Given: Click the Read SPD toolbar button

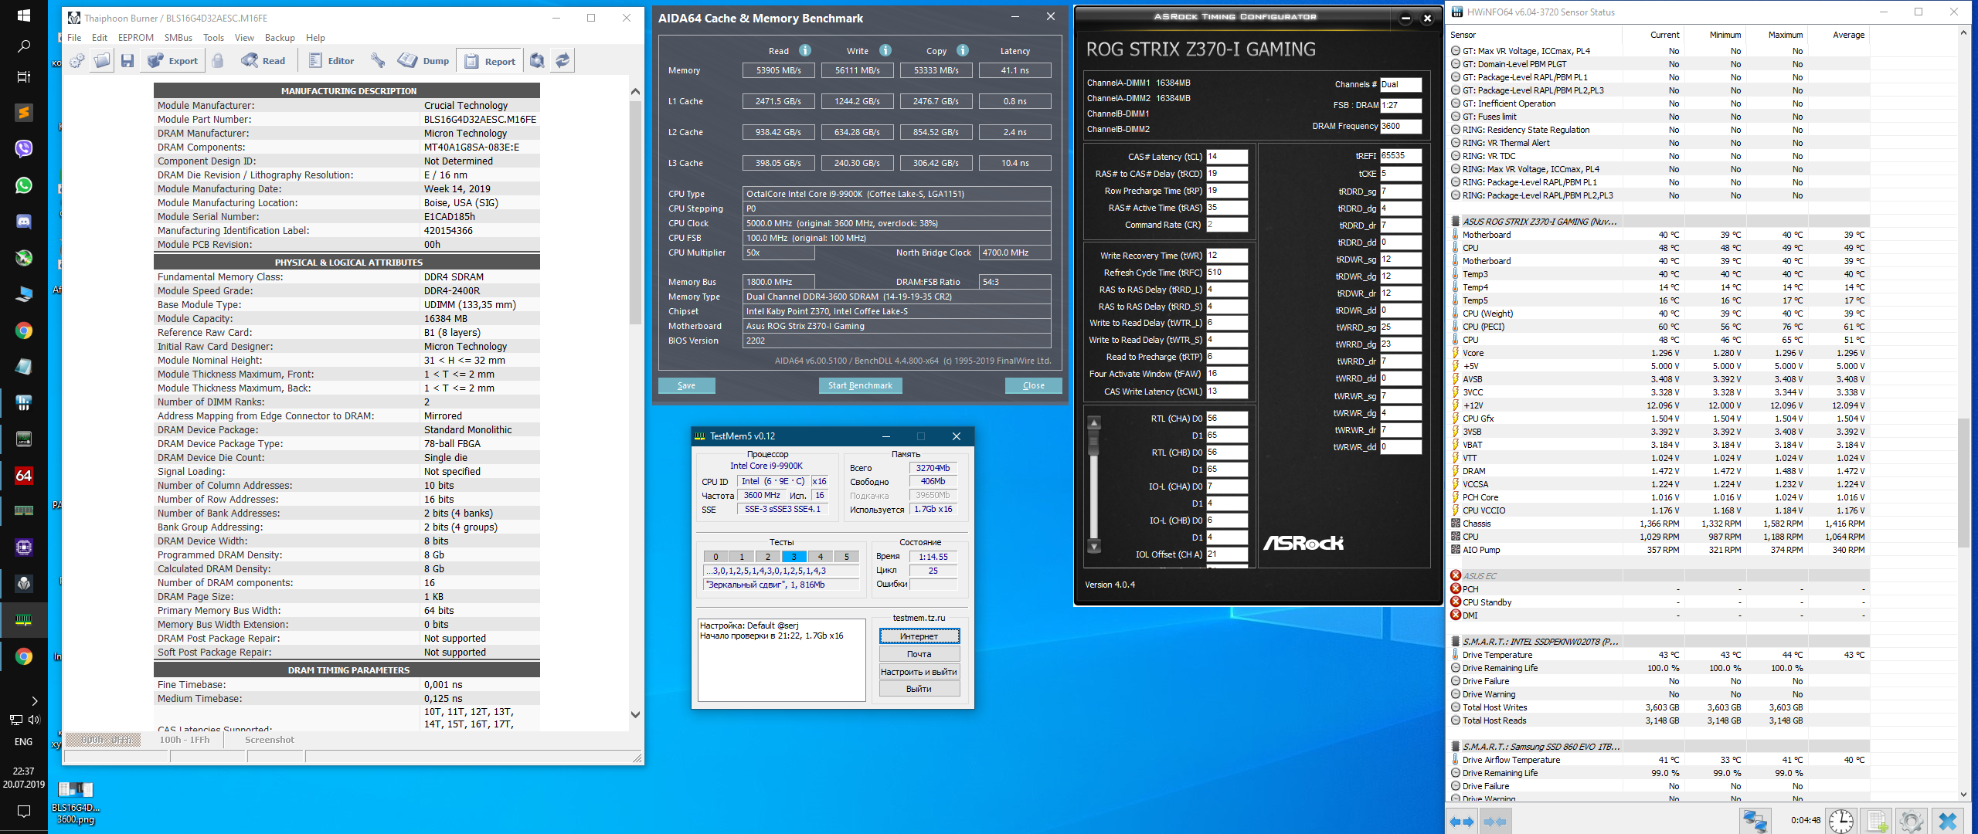Looking at the screenshot, I should coord(263,61).
